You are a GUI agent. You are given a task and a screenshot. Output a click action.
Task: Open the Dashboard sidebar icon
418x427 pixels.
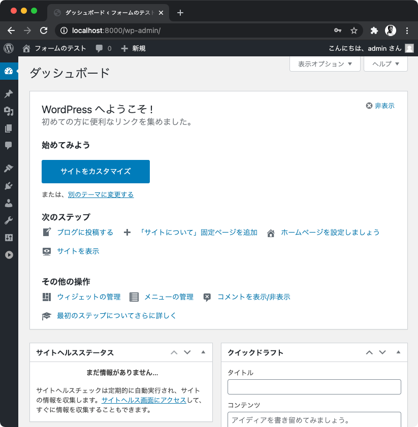pos(9,71)
